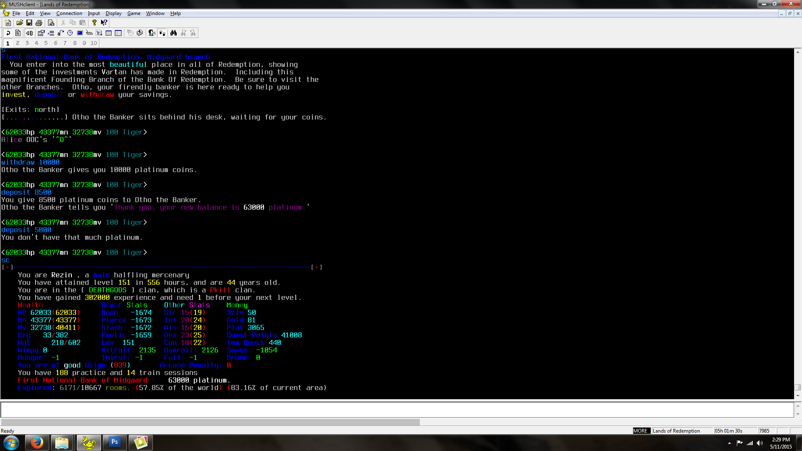802x451 pixels.
Task: Activate context help arrow-question icon
Action: click(104, 23)
